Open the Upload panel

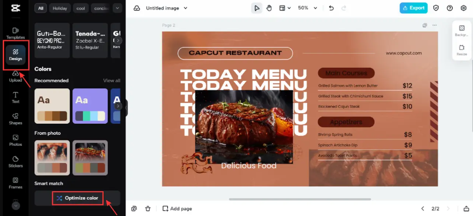point(15,76)
